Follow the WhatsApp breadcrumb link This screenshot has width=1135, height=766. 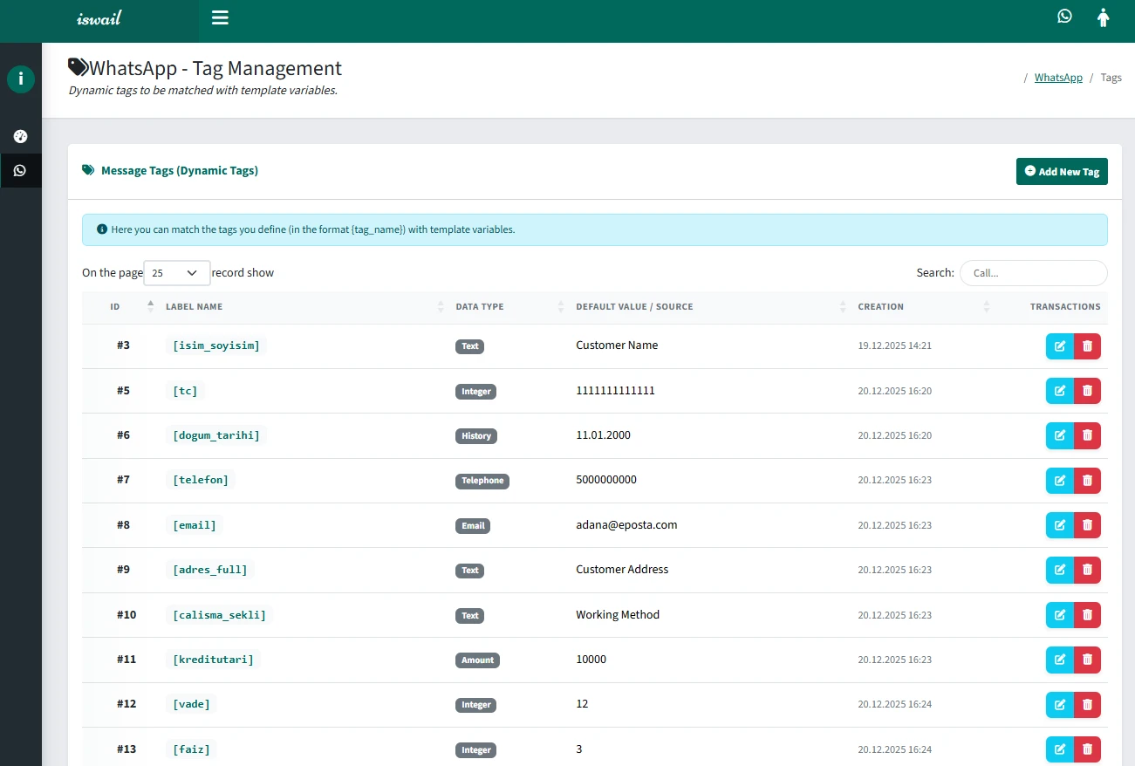click(1058, 78)
